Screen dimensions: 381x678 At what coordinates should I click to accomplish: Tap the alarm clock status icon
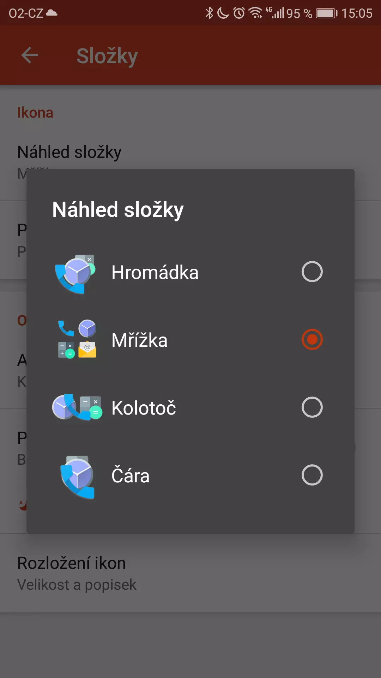point(239,13)
